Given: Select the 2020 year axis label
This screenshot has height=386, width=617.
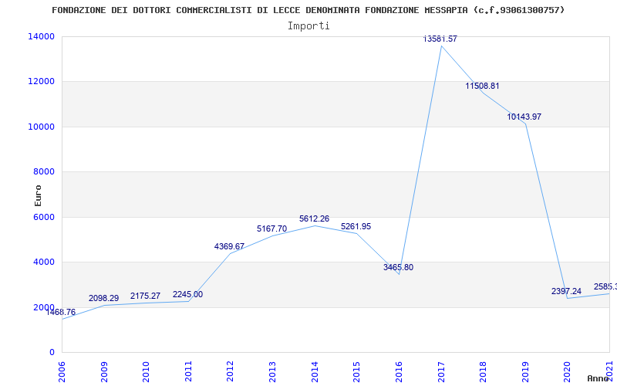Looking at the screenshot, I should coord(567,371).
